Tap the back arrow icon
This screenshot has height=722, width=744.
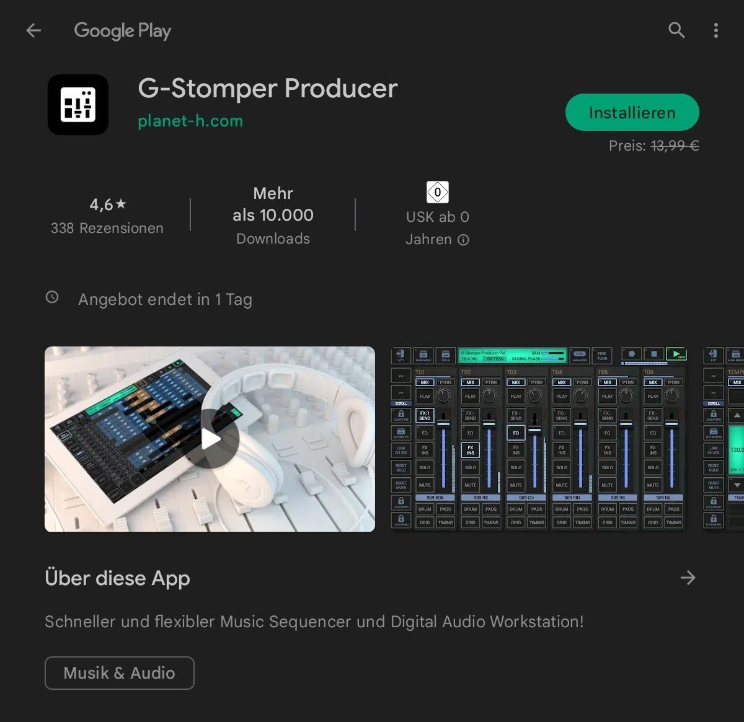click(33, 30)
